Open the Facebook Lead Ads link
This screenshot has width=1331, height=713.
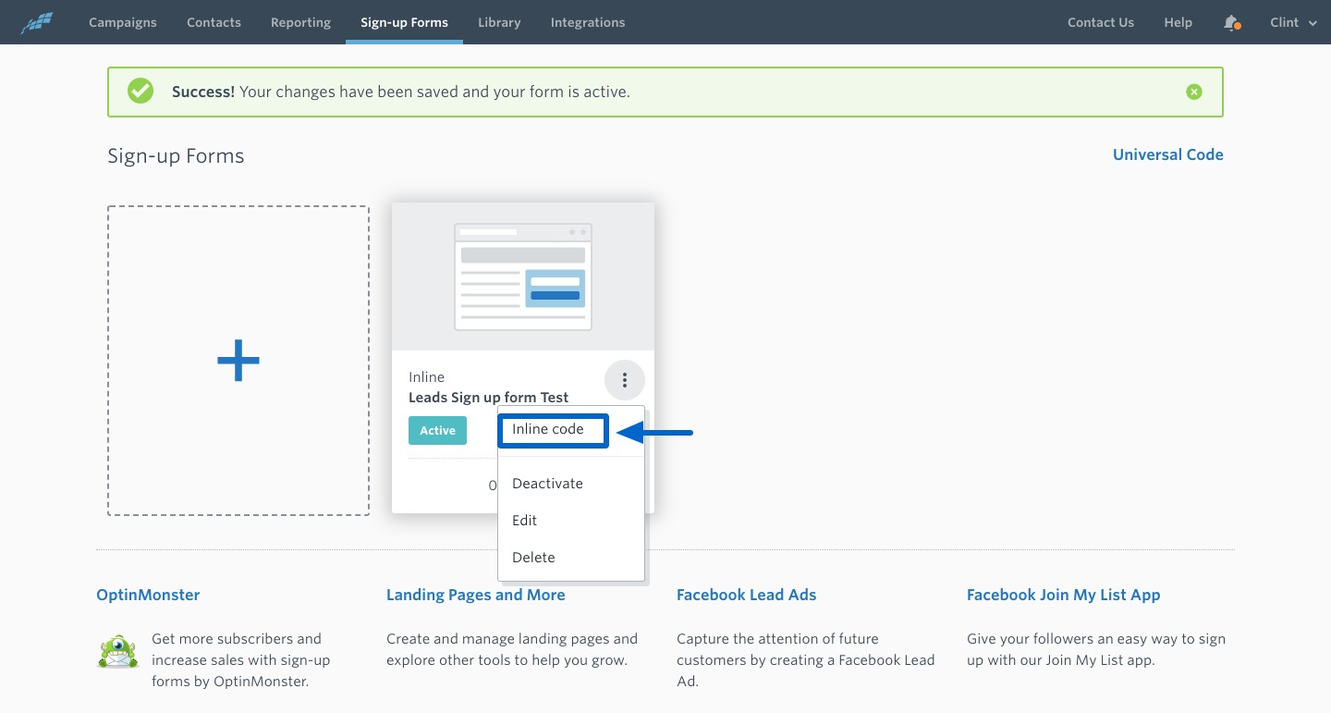pos(747,595)
